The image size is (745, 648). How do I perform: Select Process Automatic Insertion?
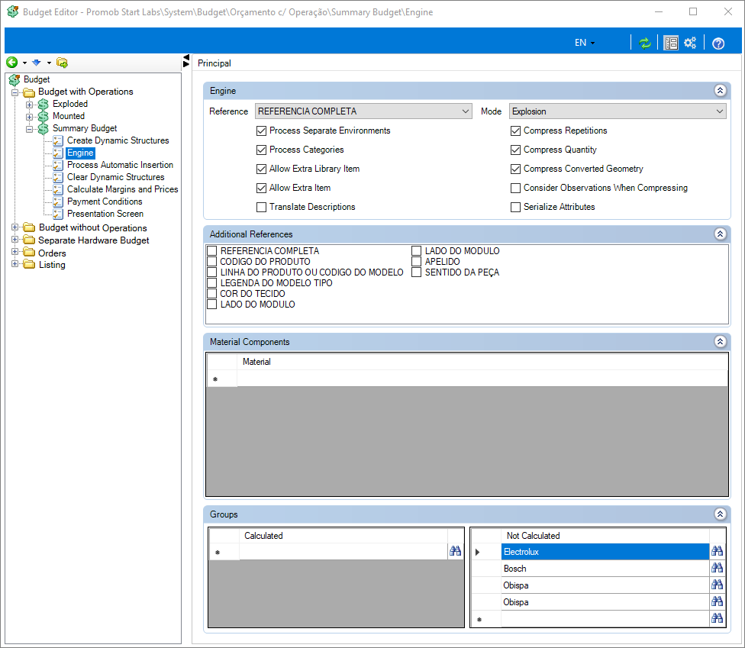tap(120, 165)
